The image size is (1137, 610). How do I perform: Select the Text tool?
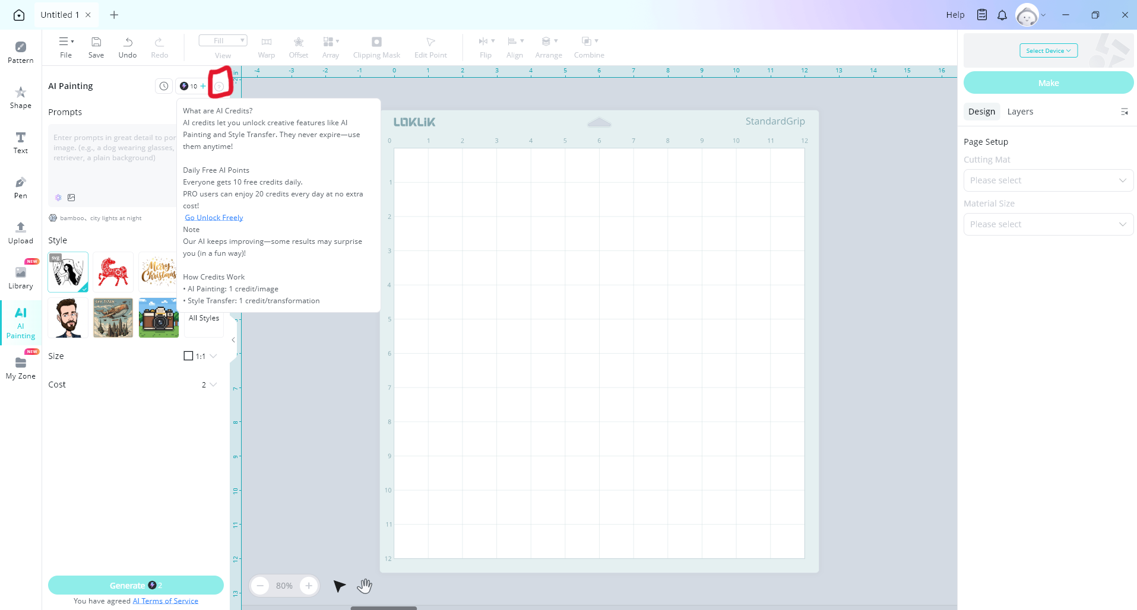click(x=21, y=142)
